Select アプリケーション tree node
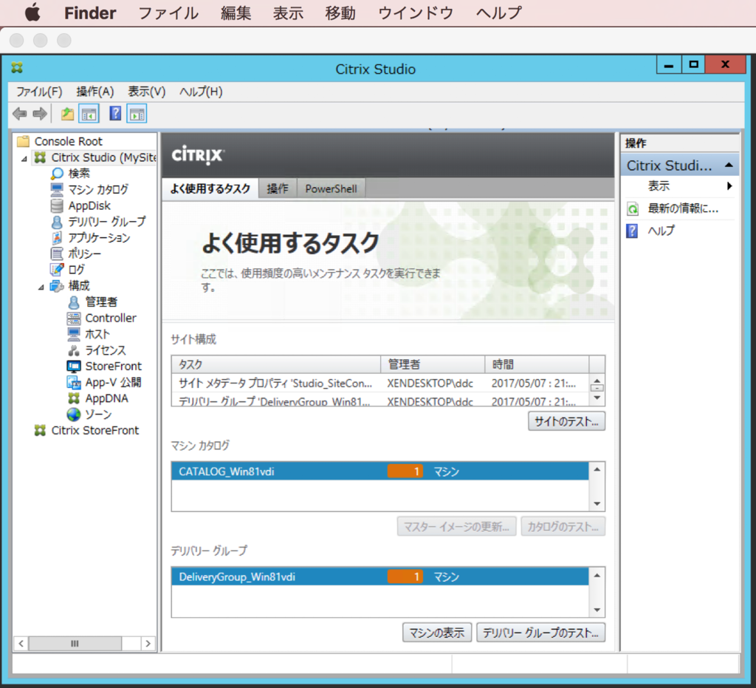Viewport: 756px width, 688px height. tap(99, 237)
